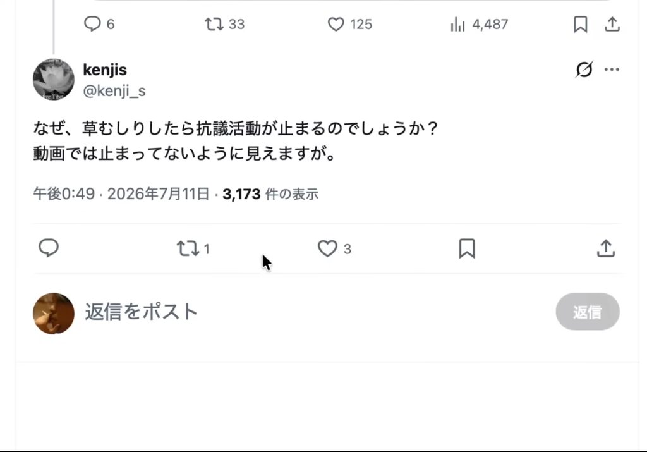
Task: Click the gray 返信 button
Action: pyautogui.click(x=588, y=312)
